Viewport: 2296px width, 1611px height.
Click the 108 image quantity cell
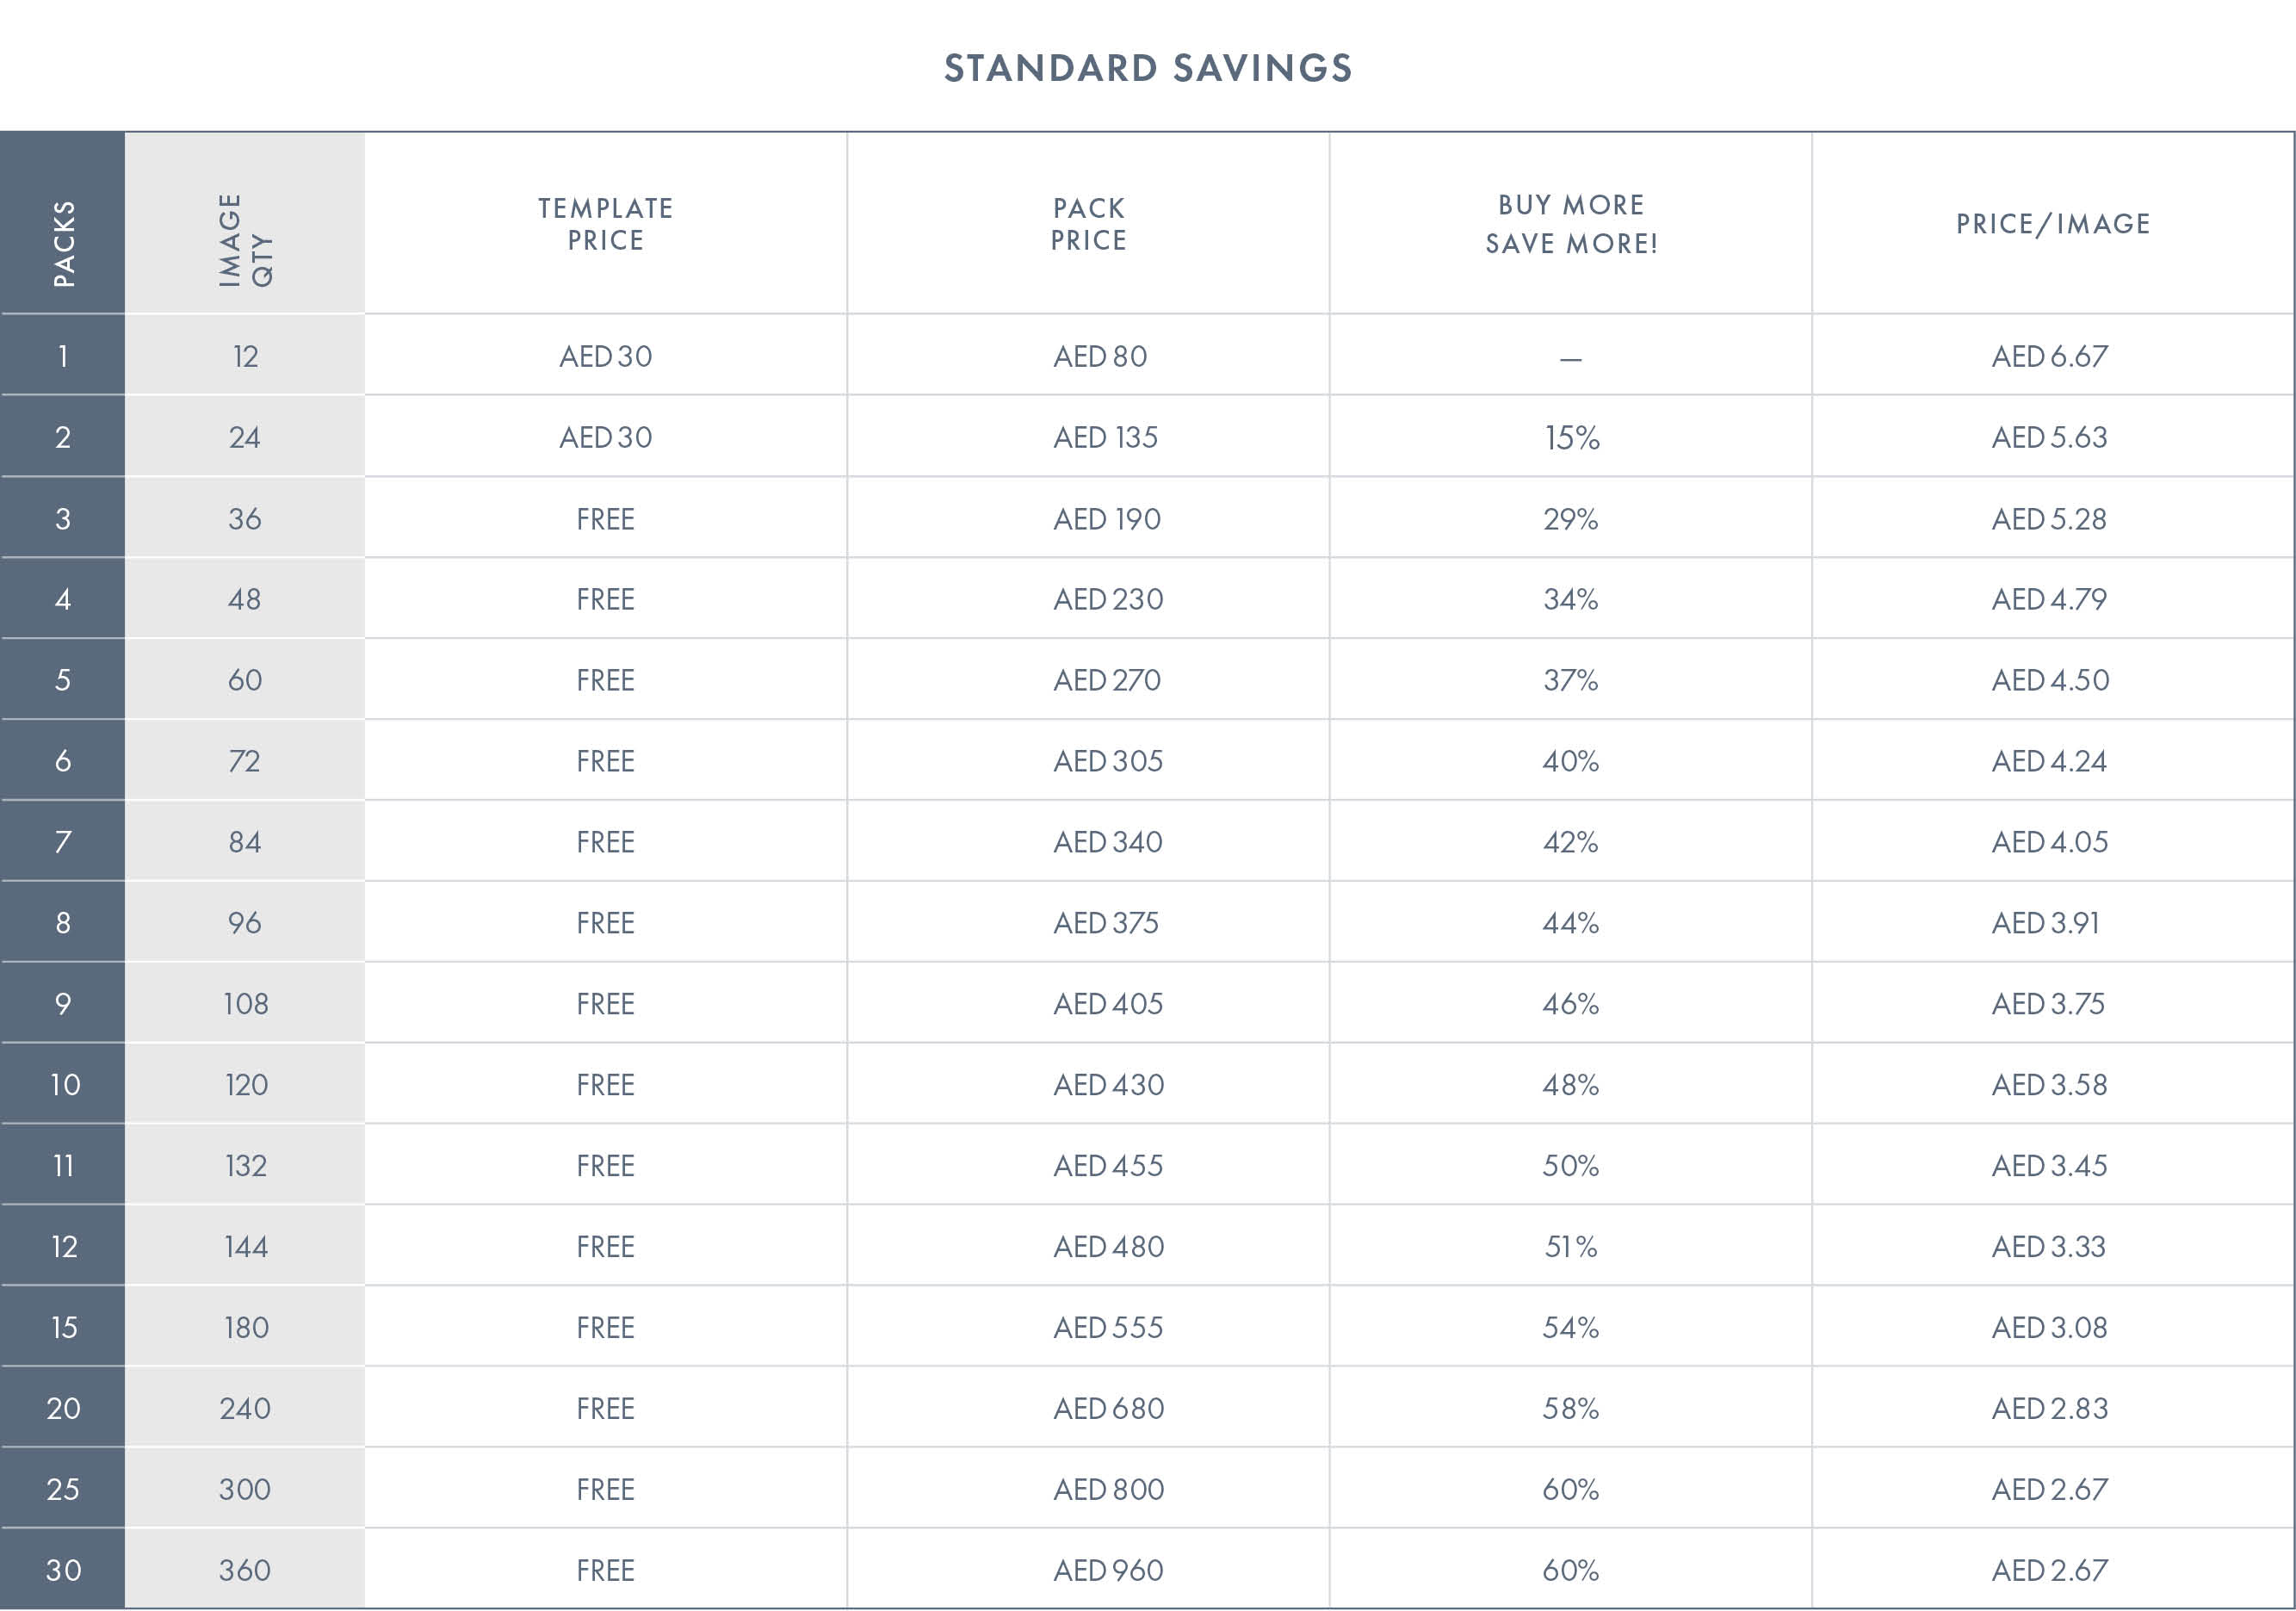tap(245, 1004)
